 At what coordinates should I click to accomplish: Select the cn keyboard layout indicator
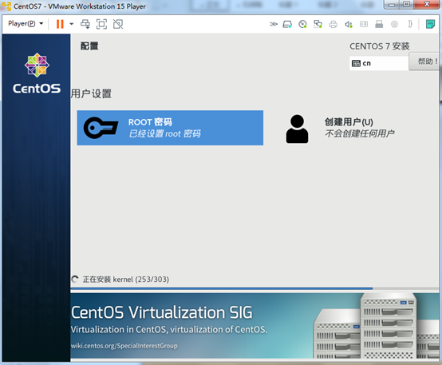379,63
